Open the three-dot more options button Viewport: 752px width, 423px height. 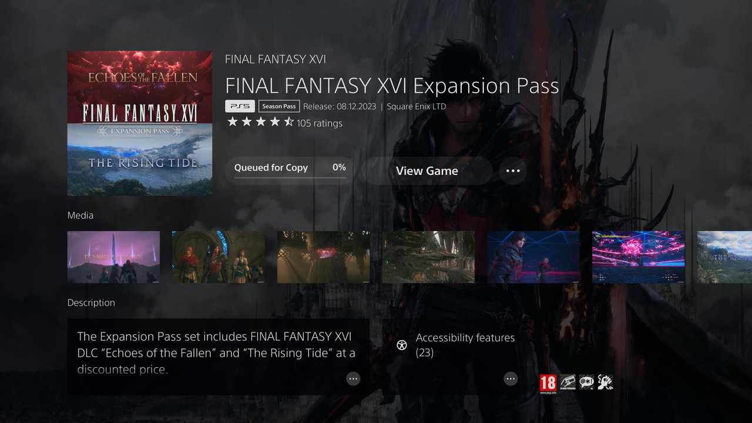tap(513, 171)
